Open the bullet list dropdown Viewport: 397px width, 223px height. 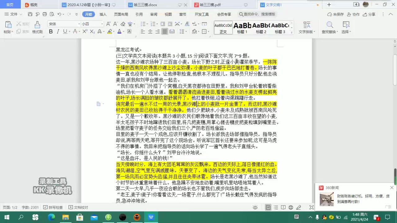pos(147,24)
